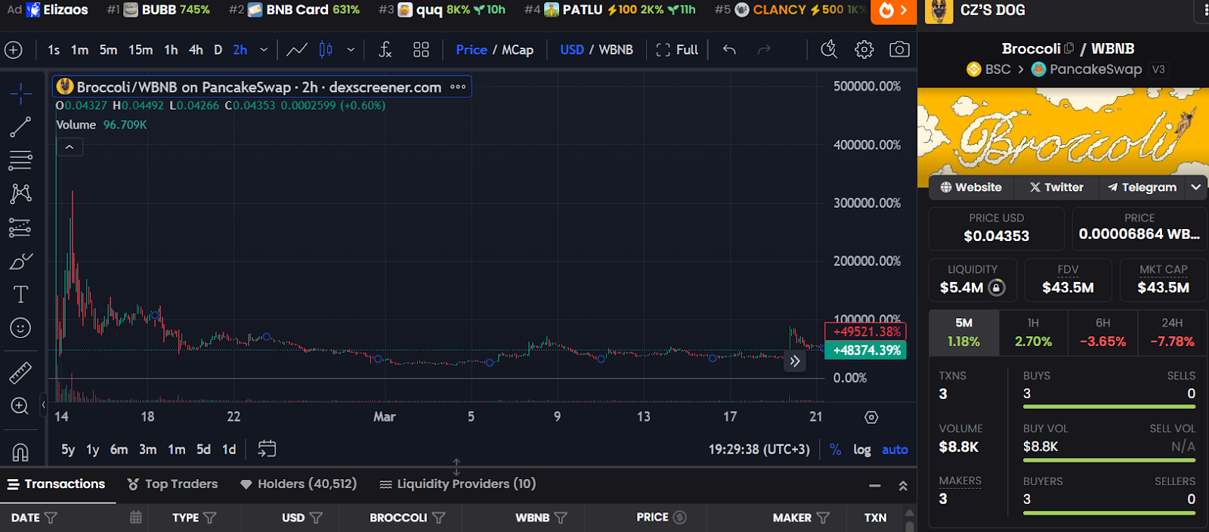Select the 1s timeframe
Image resolution: width=1209 pixels, height=532 pixels.
[54, 50]
